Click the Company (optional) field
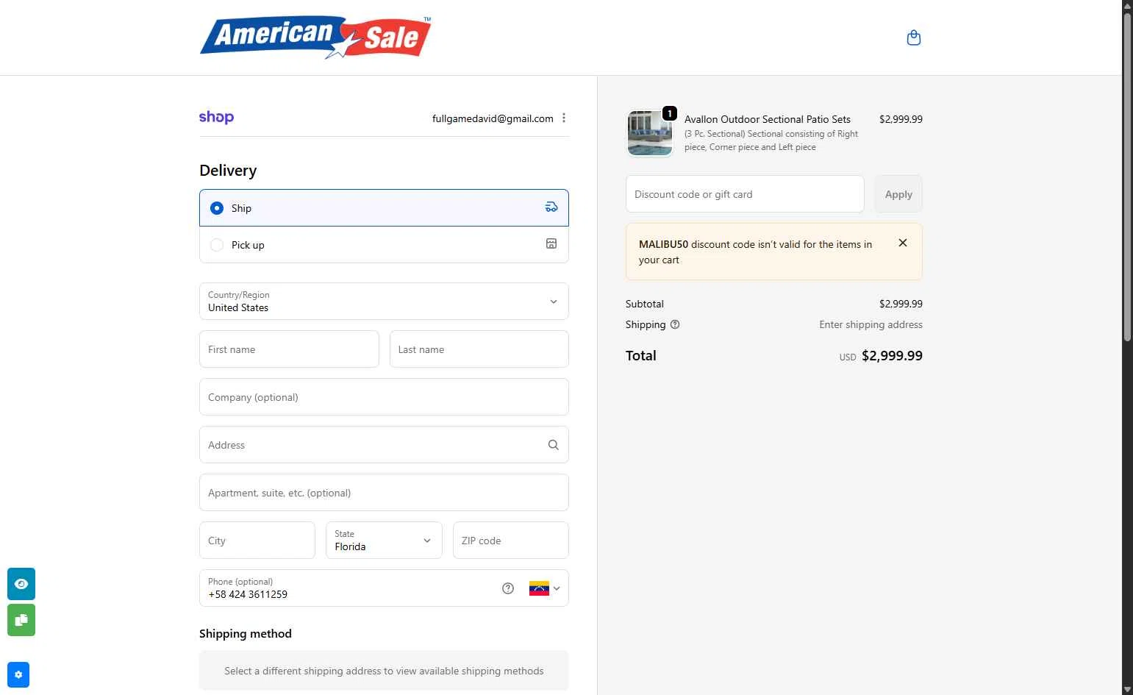The height and width of the screenshot is (695, 1133). click(384, 397)
